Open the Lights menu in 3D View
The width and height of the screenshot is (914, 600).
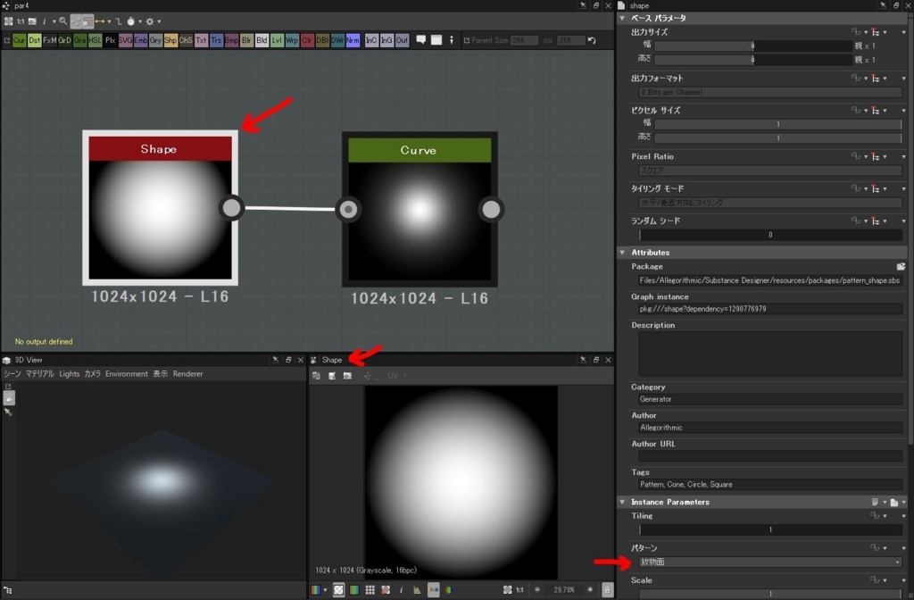[70, 374]
